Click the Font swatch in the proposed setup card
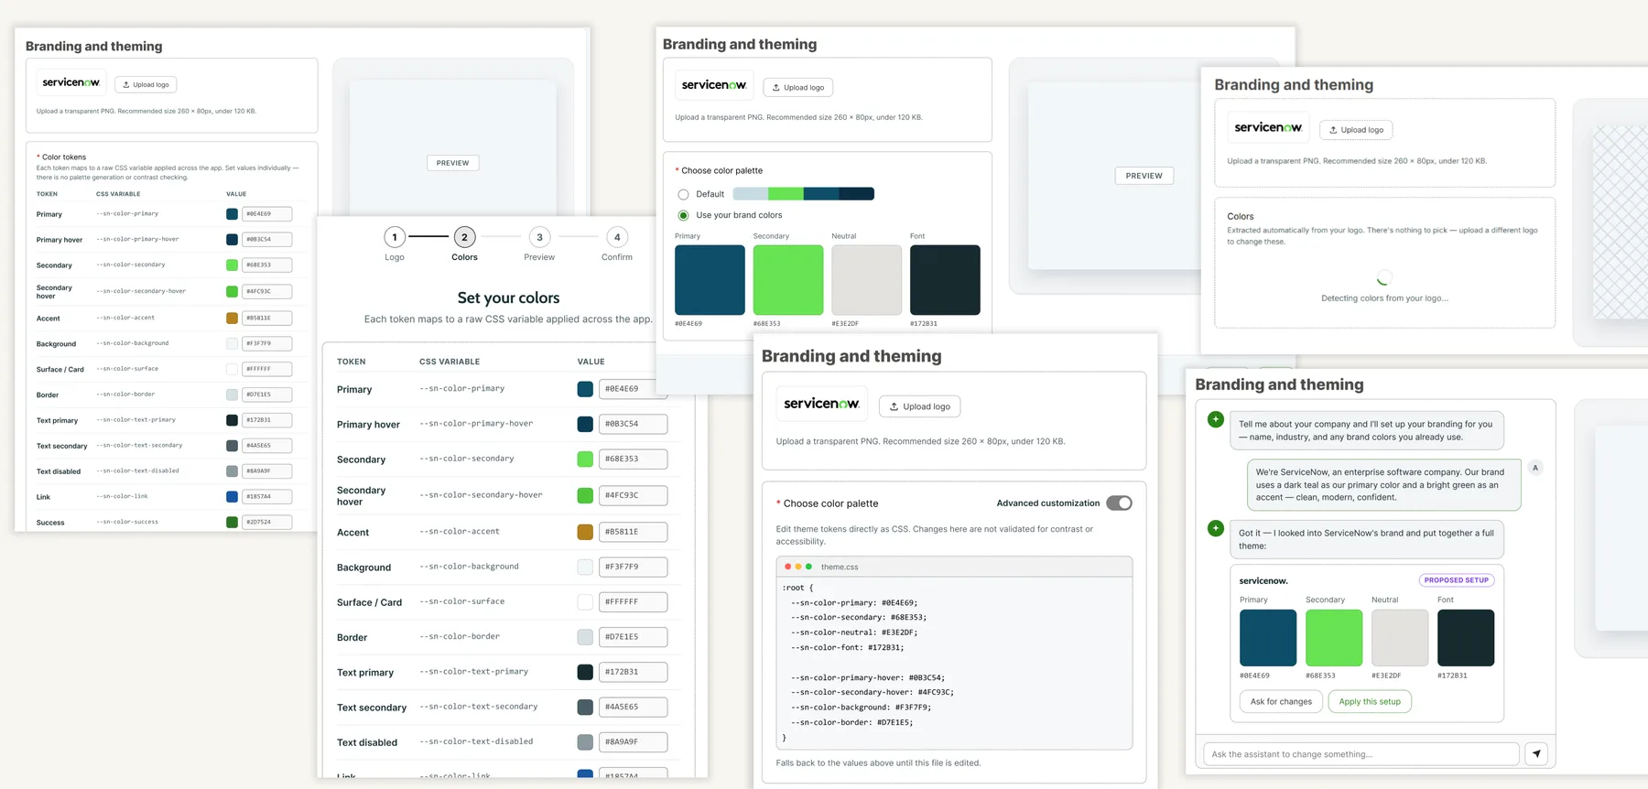The height and width of the screenshot is (789, 1648). click(x=1466, y=638)
